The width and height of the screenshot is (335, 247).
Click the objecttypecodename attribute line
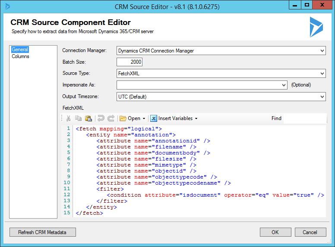[164, 183]
